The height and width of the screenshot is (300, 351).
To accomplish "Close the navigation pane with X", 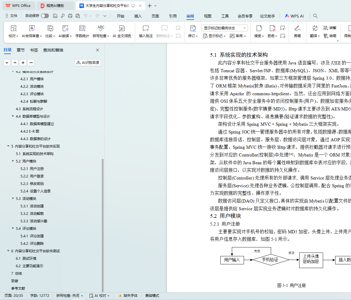I will (98, 50).
